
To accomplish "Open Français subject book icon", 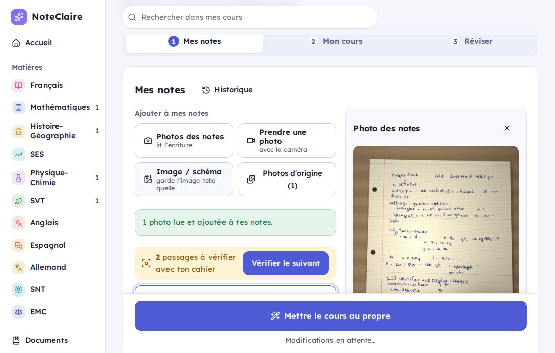I will tap(18, 85).
